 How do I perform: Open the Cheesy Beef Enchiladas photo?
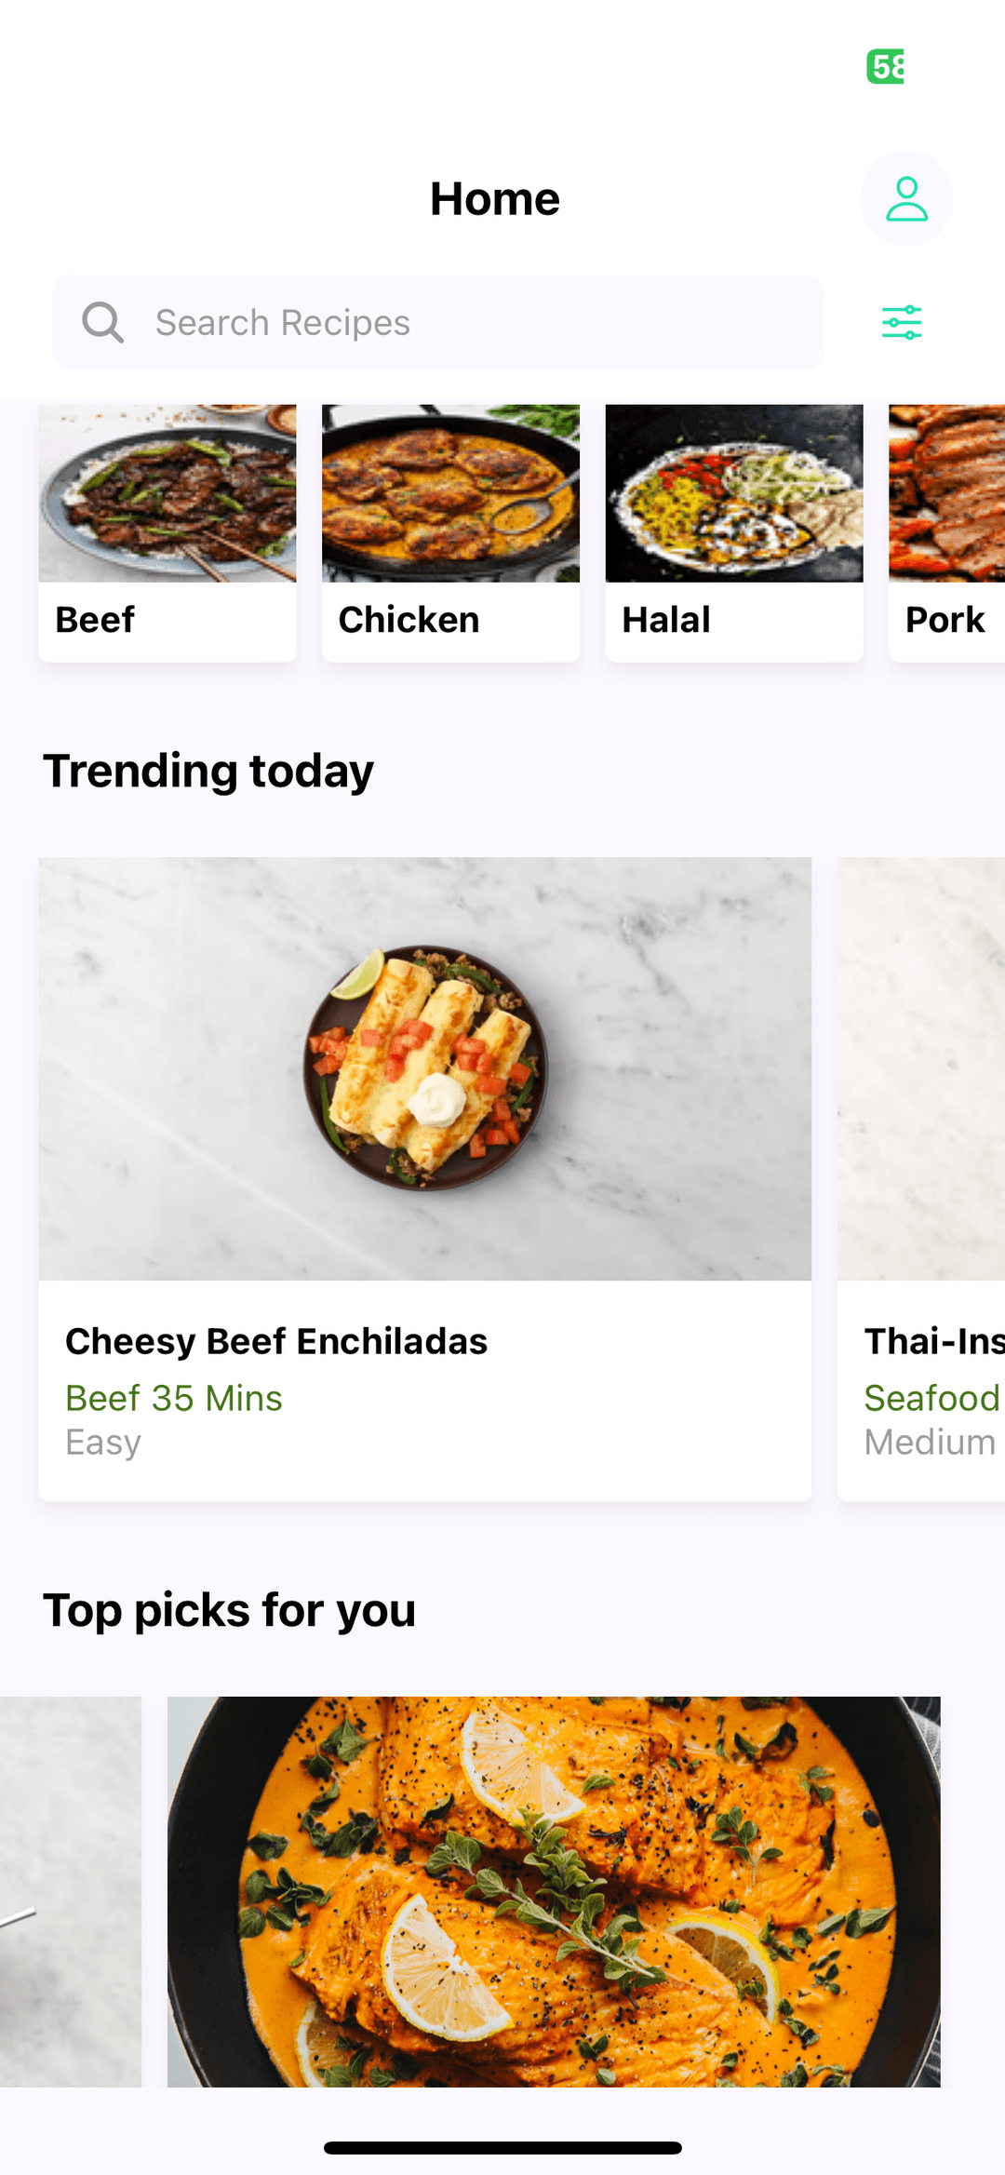tap(425, 1068)
